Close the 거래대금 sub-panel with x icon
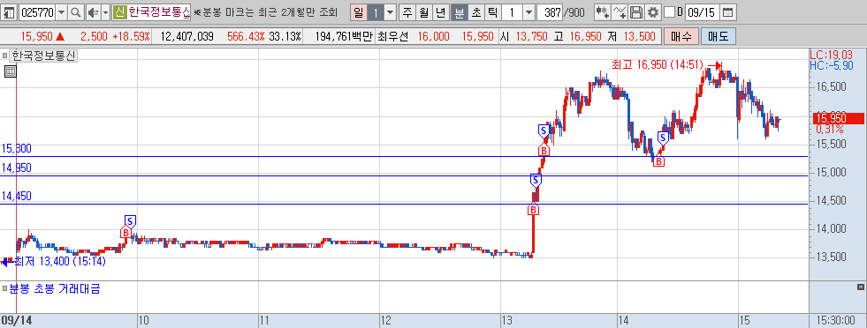 (860, 287)
